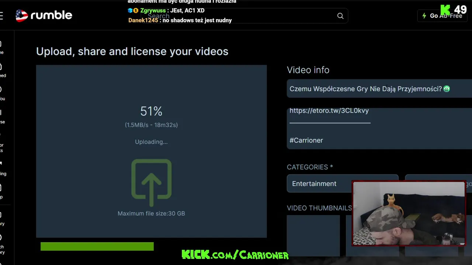Click the Go Ad-Free button
472x265 pixels.
(442, 16)
